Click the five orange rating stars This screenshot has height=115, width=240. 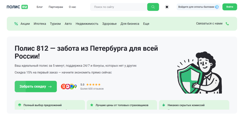click(93, 84)
